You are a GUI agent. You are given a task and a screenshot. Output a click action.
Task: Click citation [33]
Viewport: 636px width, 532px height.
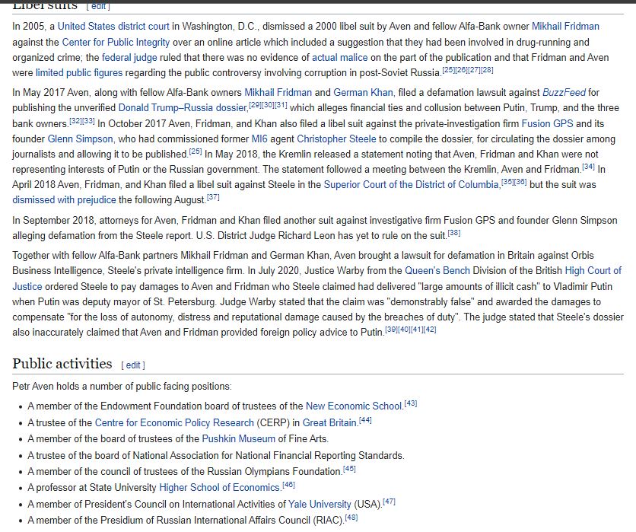click(88, 120)
